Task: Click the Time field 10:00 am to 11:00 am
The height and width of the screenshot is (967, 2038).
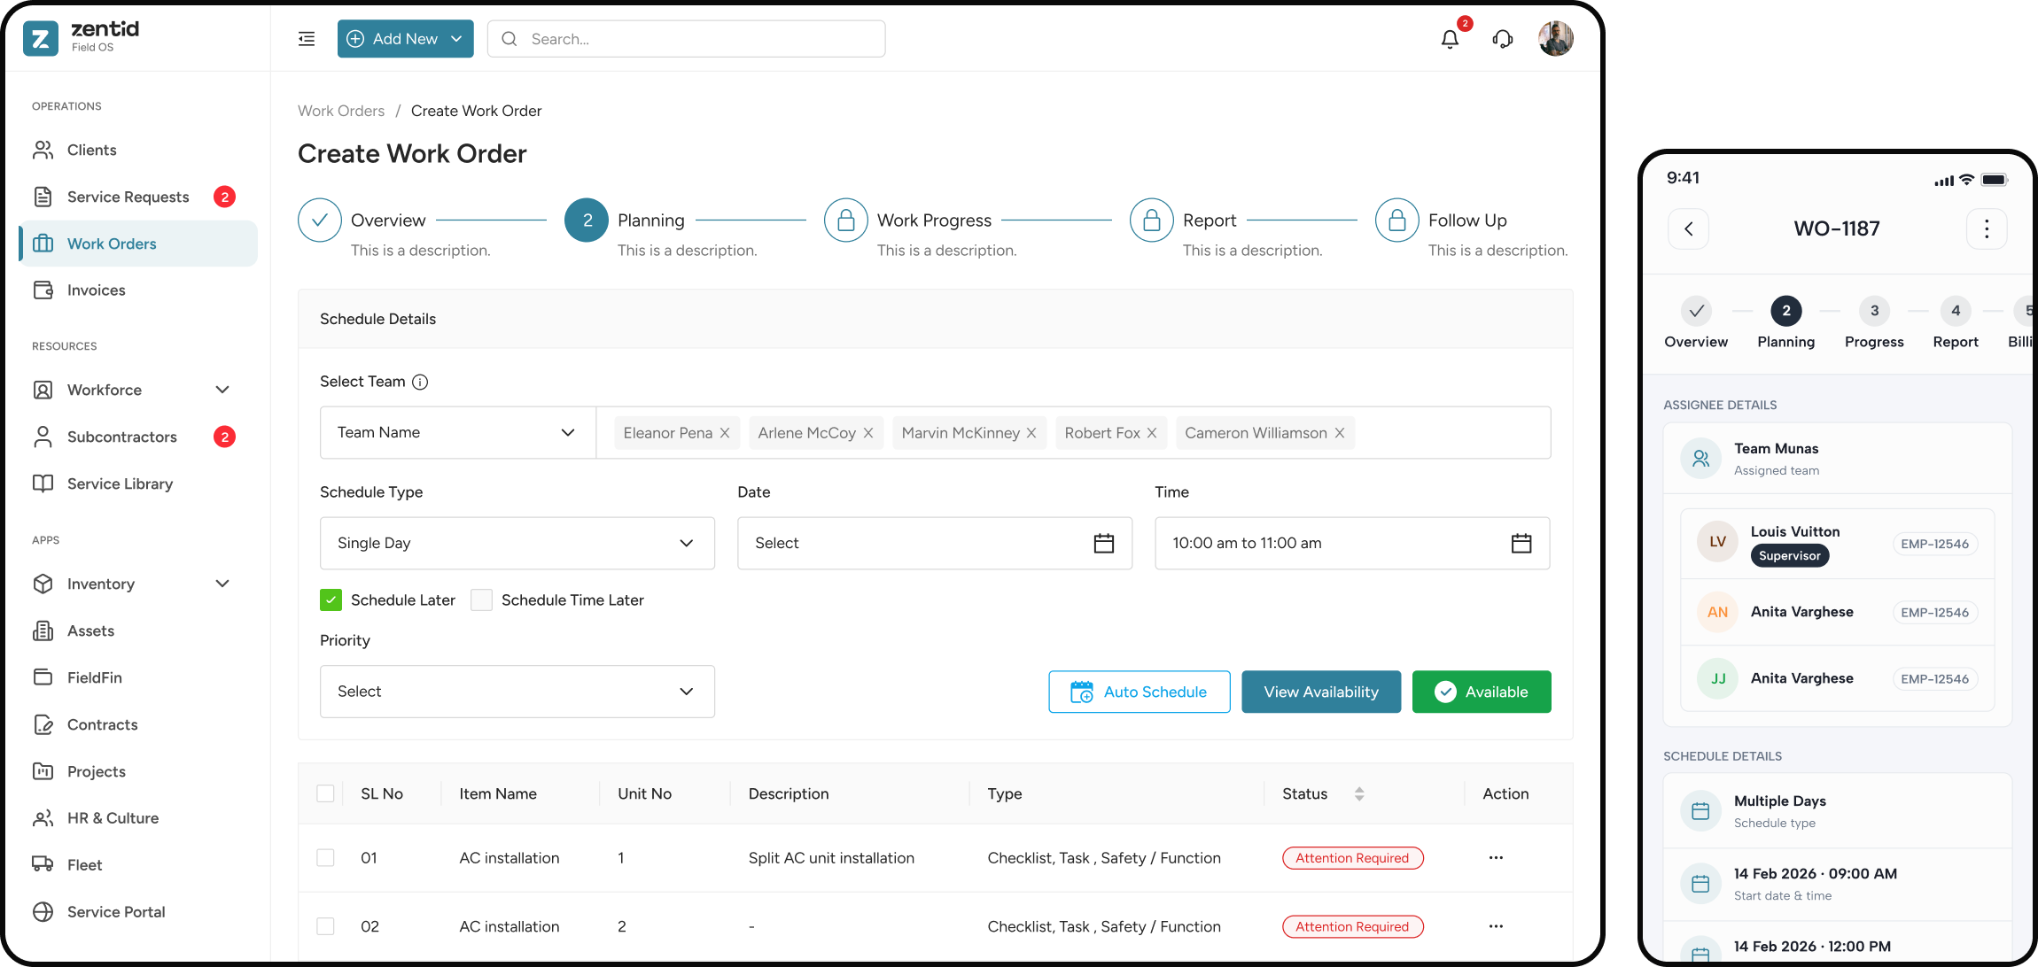Action: click(x=1352, y=544)
